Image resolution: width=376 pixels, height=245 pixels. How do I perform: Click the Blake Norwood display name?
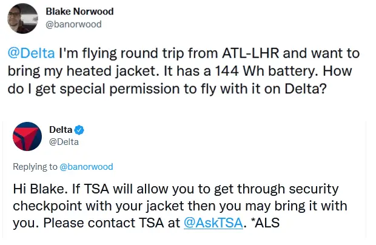tap(79, 12)
